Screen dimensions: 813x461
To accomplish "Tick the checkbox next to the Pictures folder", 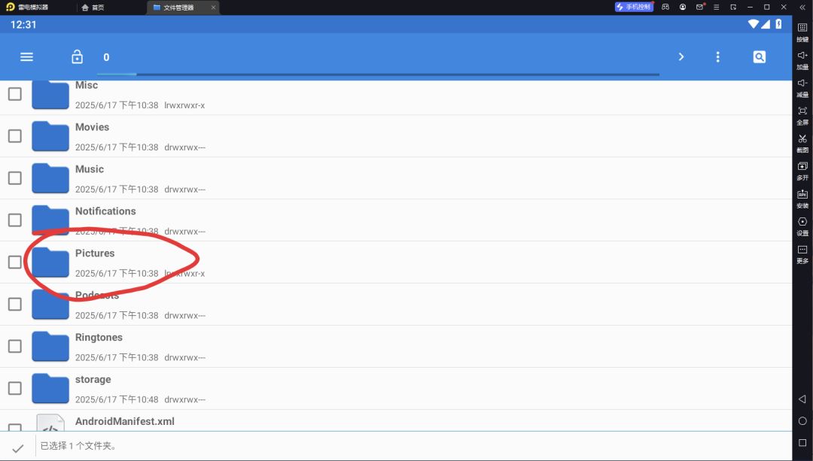I will pyautogui.click(x=15, y=262).
